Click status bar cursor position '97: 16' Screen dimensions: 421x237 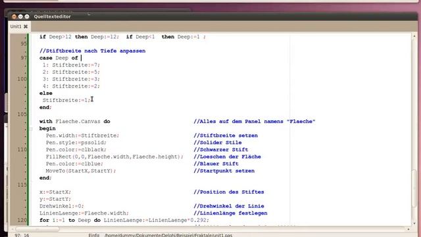22,235
